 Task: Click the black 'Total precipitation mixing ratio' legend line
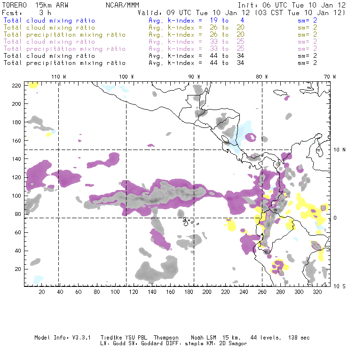pos(64,63)
